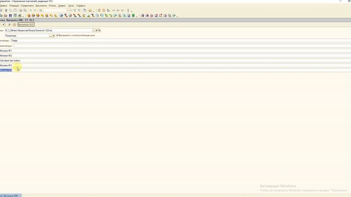Click the orange round icon left of Выгрузить XLS

[x=14, y=25]
